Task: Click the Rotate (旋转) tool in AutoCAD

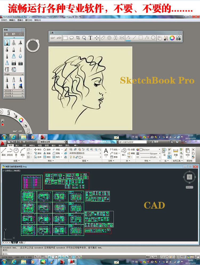Action: click(x=47, y=150)
